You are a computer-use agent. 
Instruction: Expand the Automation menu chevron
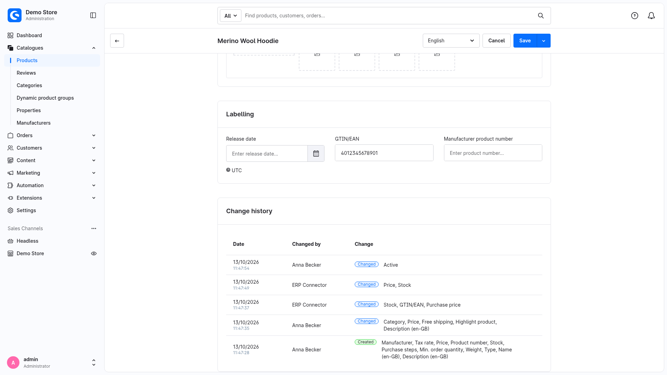pyautogui.click(x=94, y=185)
